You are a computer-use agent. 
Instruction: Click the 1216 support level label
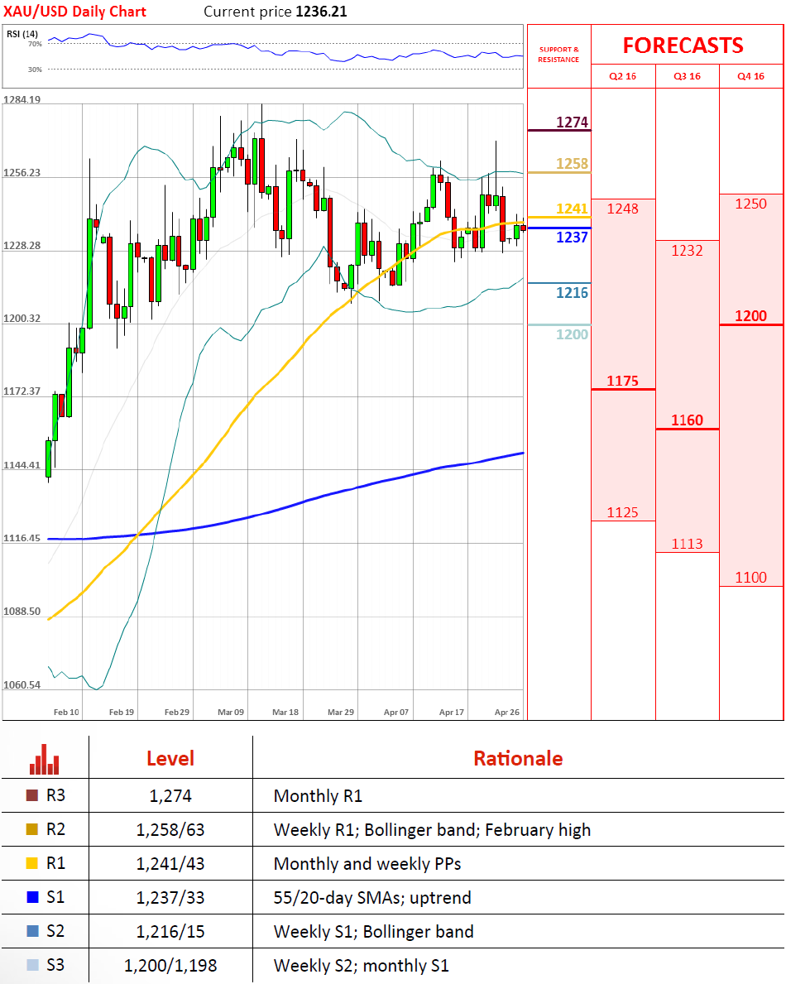(x=572, y=292)
